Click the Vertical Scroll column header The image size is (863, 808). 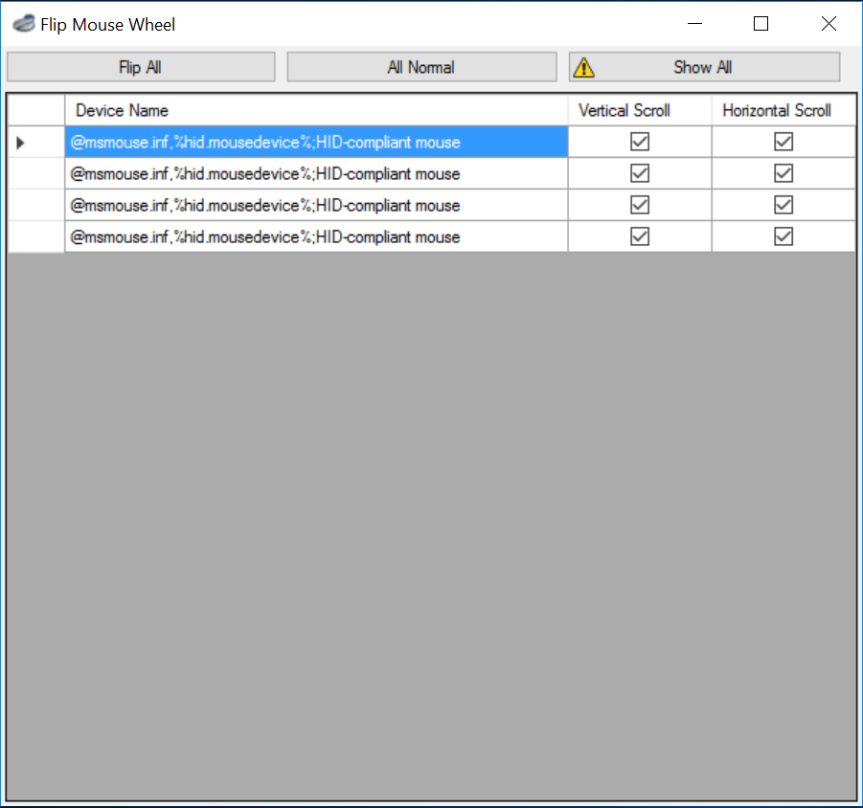click(x=639, y=110)
